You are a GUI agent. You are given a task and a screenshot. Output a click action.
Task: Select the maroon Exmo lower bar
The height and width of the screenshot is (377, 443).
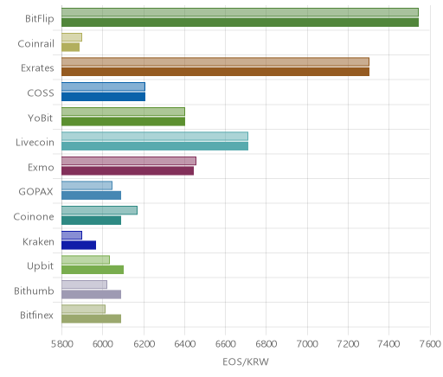coord(127,171)
